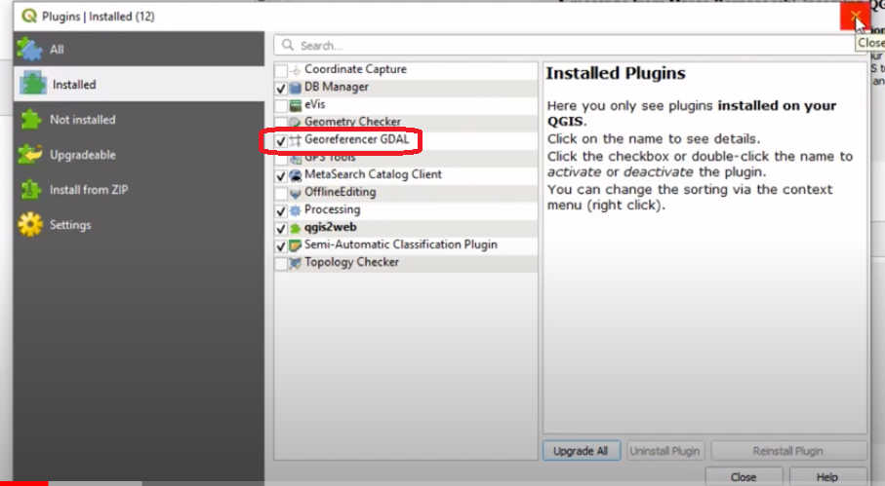Uncheck the qgis2web checkbox

point(280,228)
